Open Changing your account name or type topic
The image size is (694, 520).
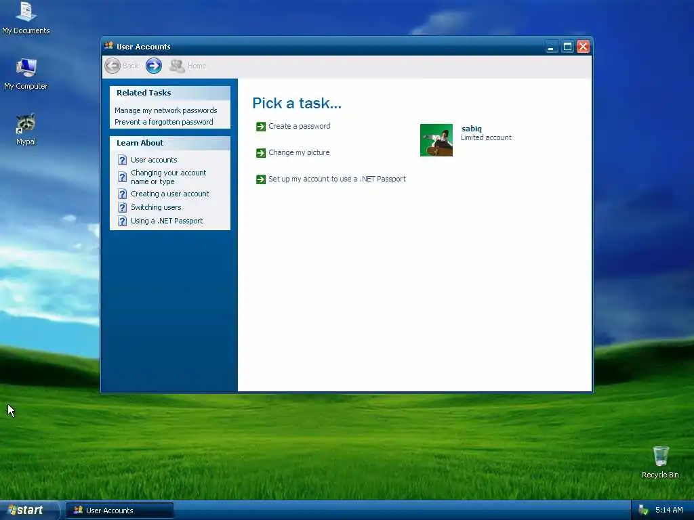(168, 177)
